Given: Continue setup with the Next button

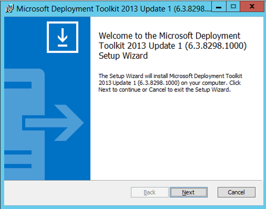Looking at the screenshot, I should click(x=189, y=192).
